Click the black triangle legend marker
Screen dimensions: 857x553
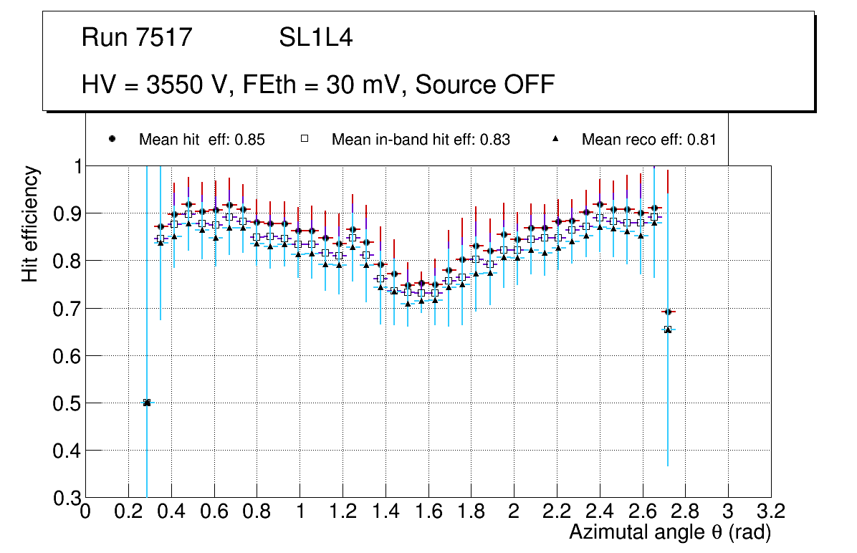coord(555,139)
